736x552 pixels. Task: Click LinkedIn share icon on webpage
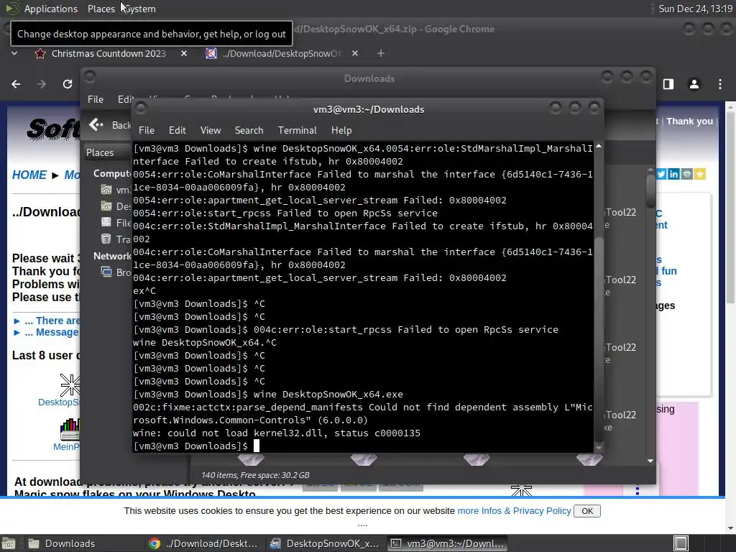click(673, 174)
